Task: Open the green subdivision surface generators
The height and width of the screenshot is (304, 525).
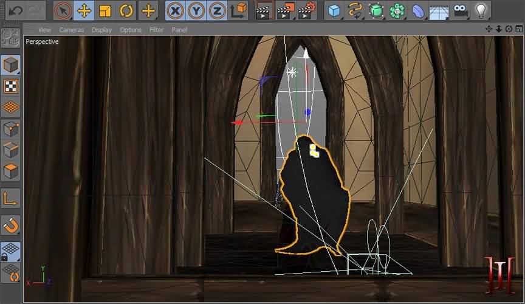Action: (376, 11)
